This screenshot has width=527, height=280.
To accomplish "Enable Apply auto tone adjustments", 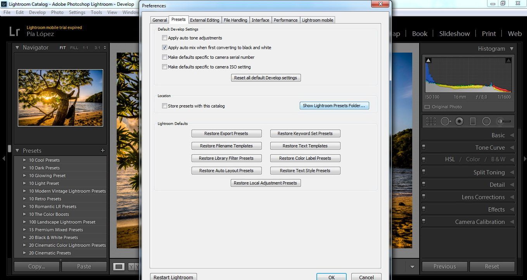I will click(165, 38).
